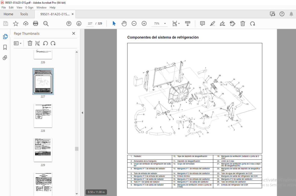
Task: Open the Window menu
Action: pyautogui.click(x=41, y=7)
